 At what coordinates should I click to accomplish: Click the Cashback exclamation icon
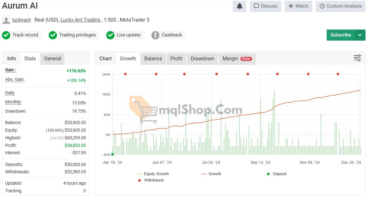click(155, 35)
